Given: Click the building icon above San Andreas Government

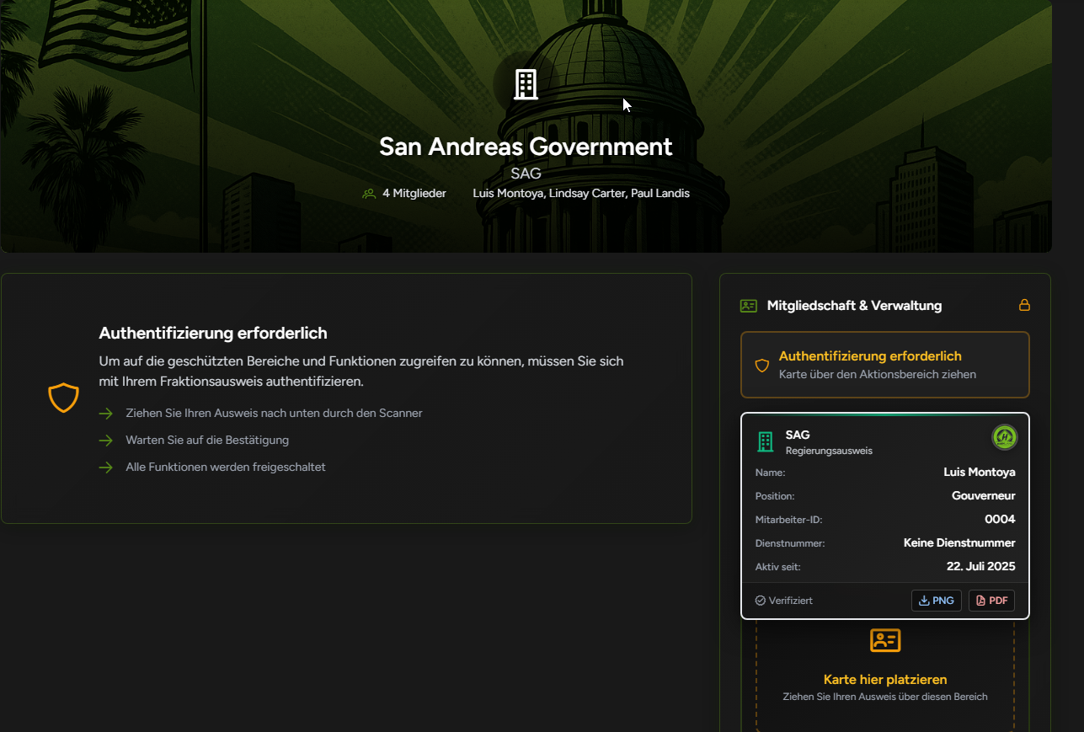Looking at the screenshot, I should pyautogui.click(x=526, y=84).
